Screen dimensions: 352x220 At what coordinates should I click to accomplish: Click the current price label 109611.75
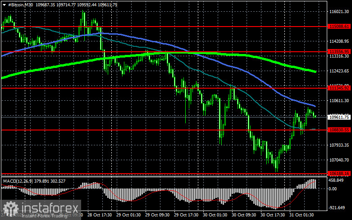339,117
